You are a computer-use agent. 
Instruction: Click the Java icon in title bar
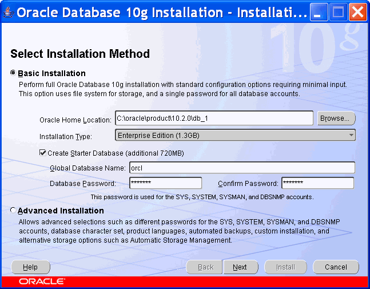point(7,12)
